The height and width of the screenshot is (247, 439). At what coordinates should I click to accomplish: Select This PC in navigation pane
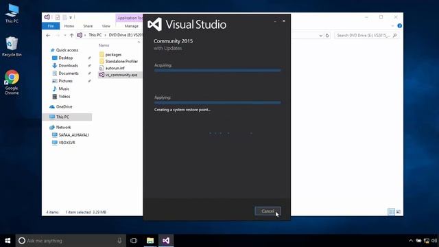(67, 117)
